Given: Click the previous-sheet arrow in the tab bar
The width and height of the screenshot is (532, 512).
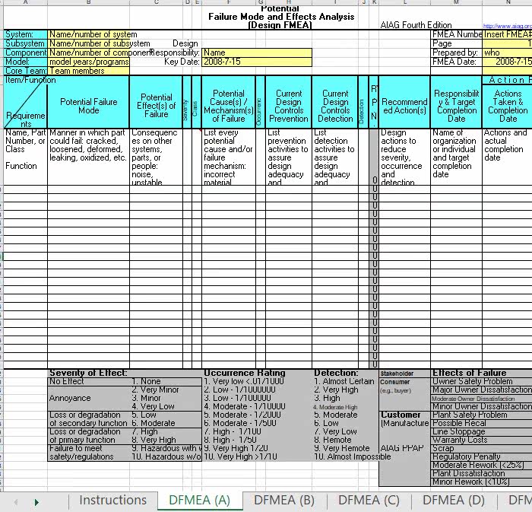Looking at the screenshot, I should [x=16, y=502].
